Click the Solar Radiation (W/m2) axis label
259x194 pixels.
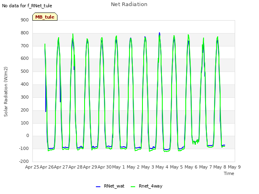pos(6,92)
